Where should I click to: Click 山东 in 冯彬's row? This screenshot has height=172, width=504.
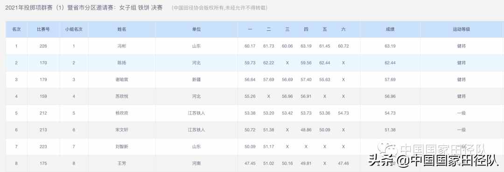[196, 46]
